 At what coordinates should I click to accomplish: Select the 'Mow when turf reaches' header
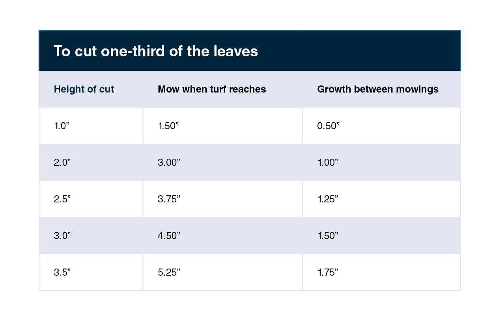(x=212, y=89)
